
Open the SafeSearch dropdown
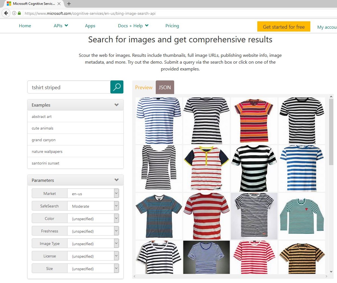click(x=116, y=206)
